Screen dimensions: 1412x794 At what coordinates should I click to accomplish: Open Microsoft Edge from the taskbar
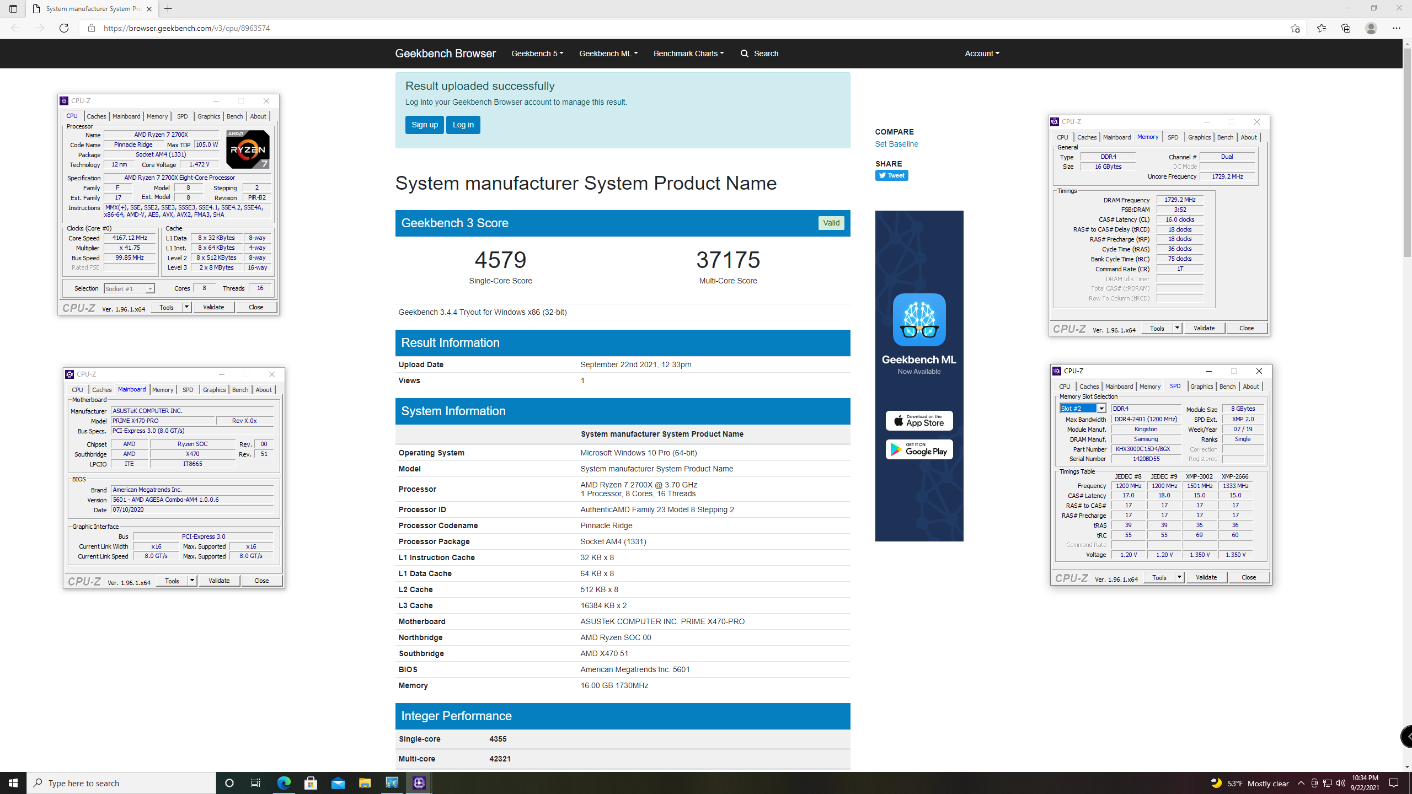(x=284, y=783)
